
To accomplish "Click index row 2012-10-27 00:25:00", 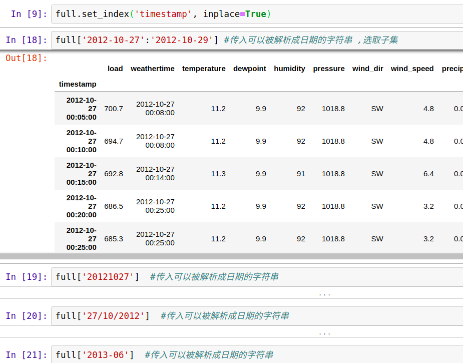I will [82, 239].
